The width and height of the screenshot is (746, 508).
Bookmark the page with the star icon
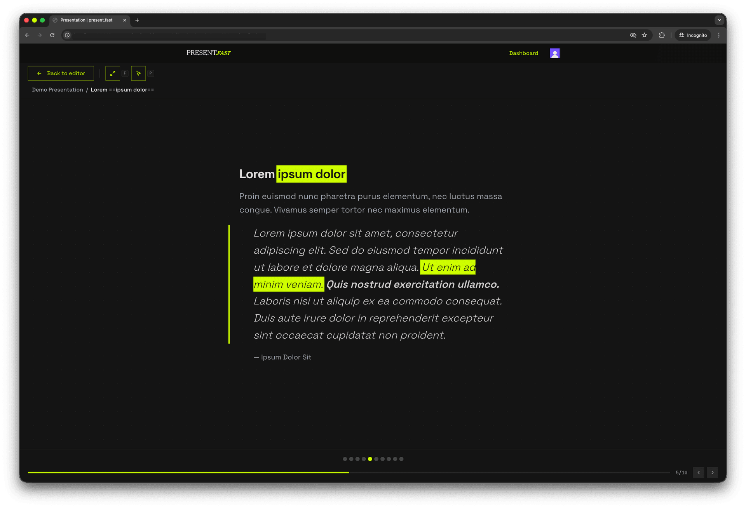click(x=645, y=35)
